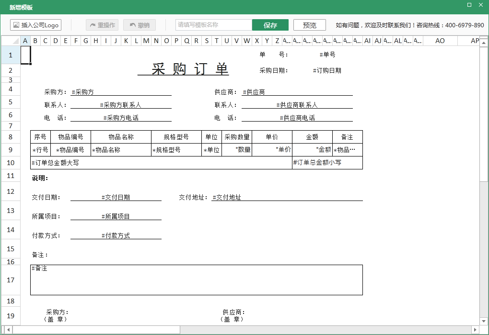
Task: Click the 插入公司Logo image icon button
Action: click(35, 25)
